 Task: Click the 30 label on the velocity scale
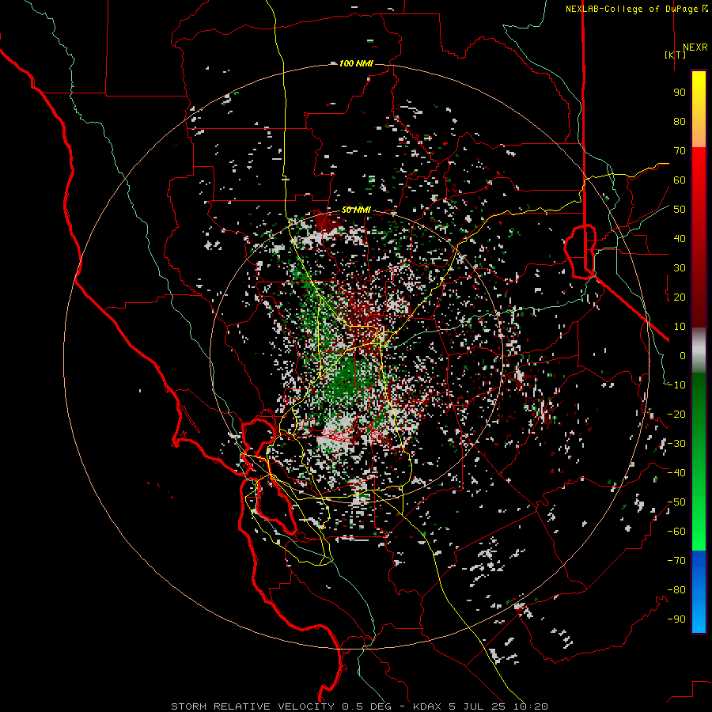click(x=680, y=268)
